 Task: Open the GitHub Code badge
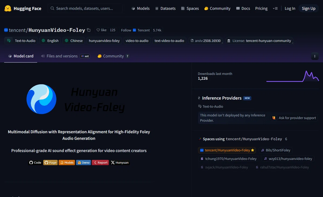click(35, 163)
